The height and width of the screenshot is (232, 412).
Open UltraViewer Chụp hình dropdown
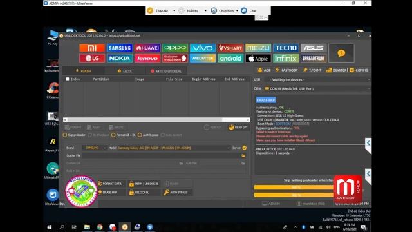(x=237, y=11)
